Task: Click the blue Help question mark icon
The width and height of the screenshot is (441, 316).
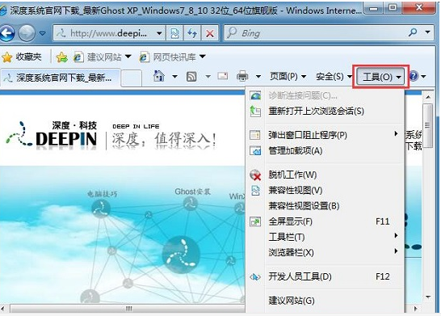Action: tap(414, 76)
